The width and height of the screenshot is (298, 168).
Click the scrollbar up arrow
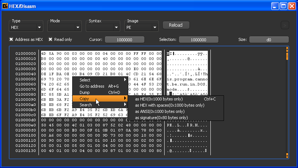coord(287,49)
